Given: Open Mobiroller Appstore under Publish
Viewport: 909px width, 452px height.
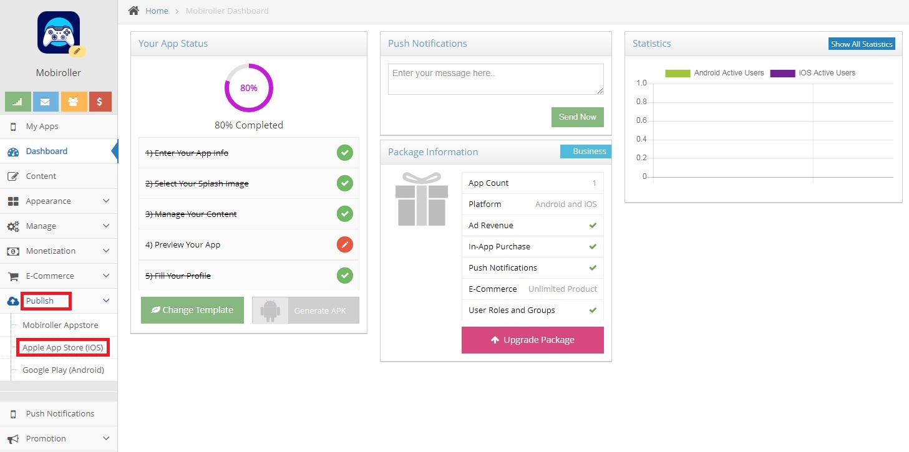Looking at the screenshot, I should (x=61, y=325).
